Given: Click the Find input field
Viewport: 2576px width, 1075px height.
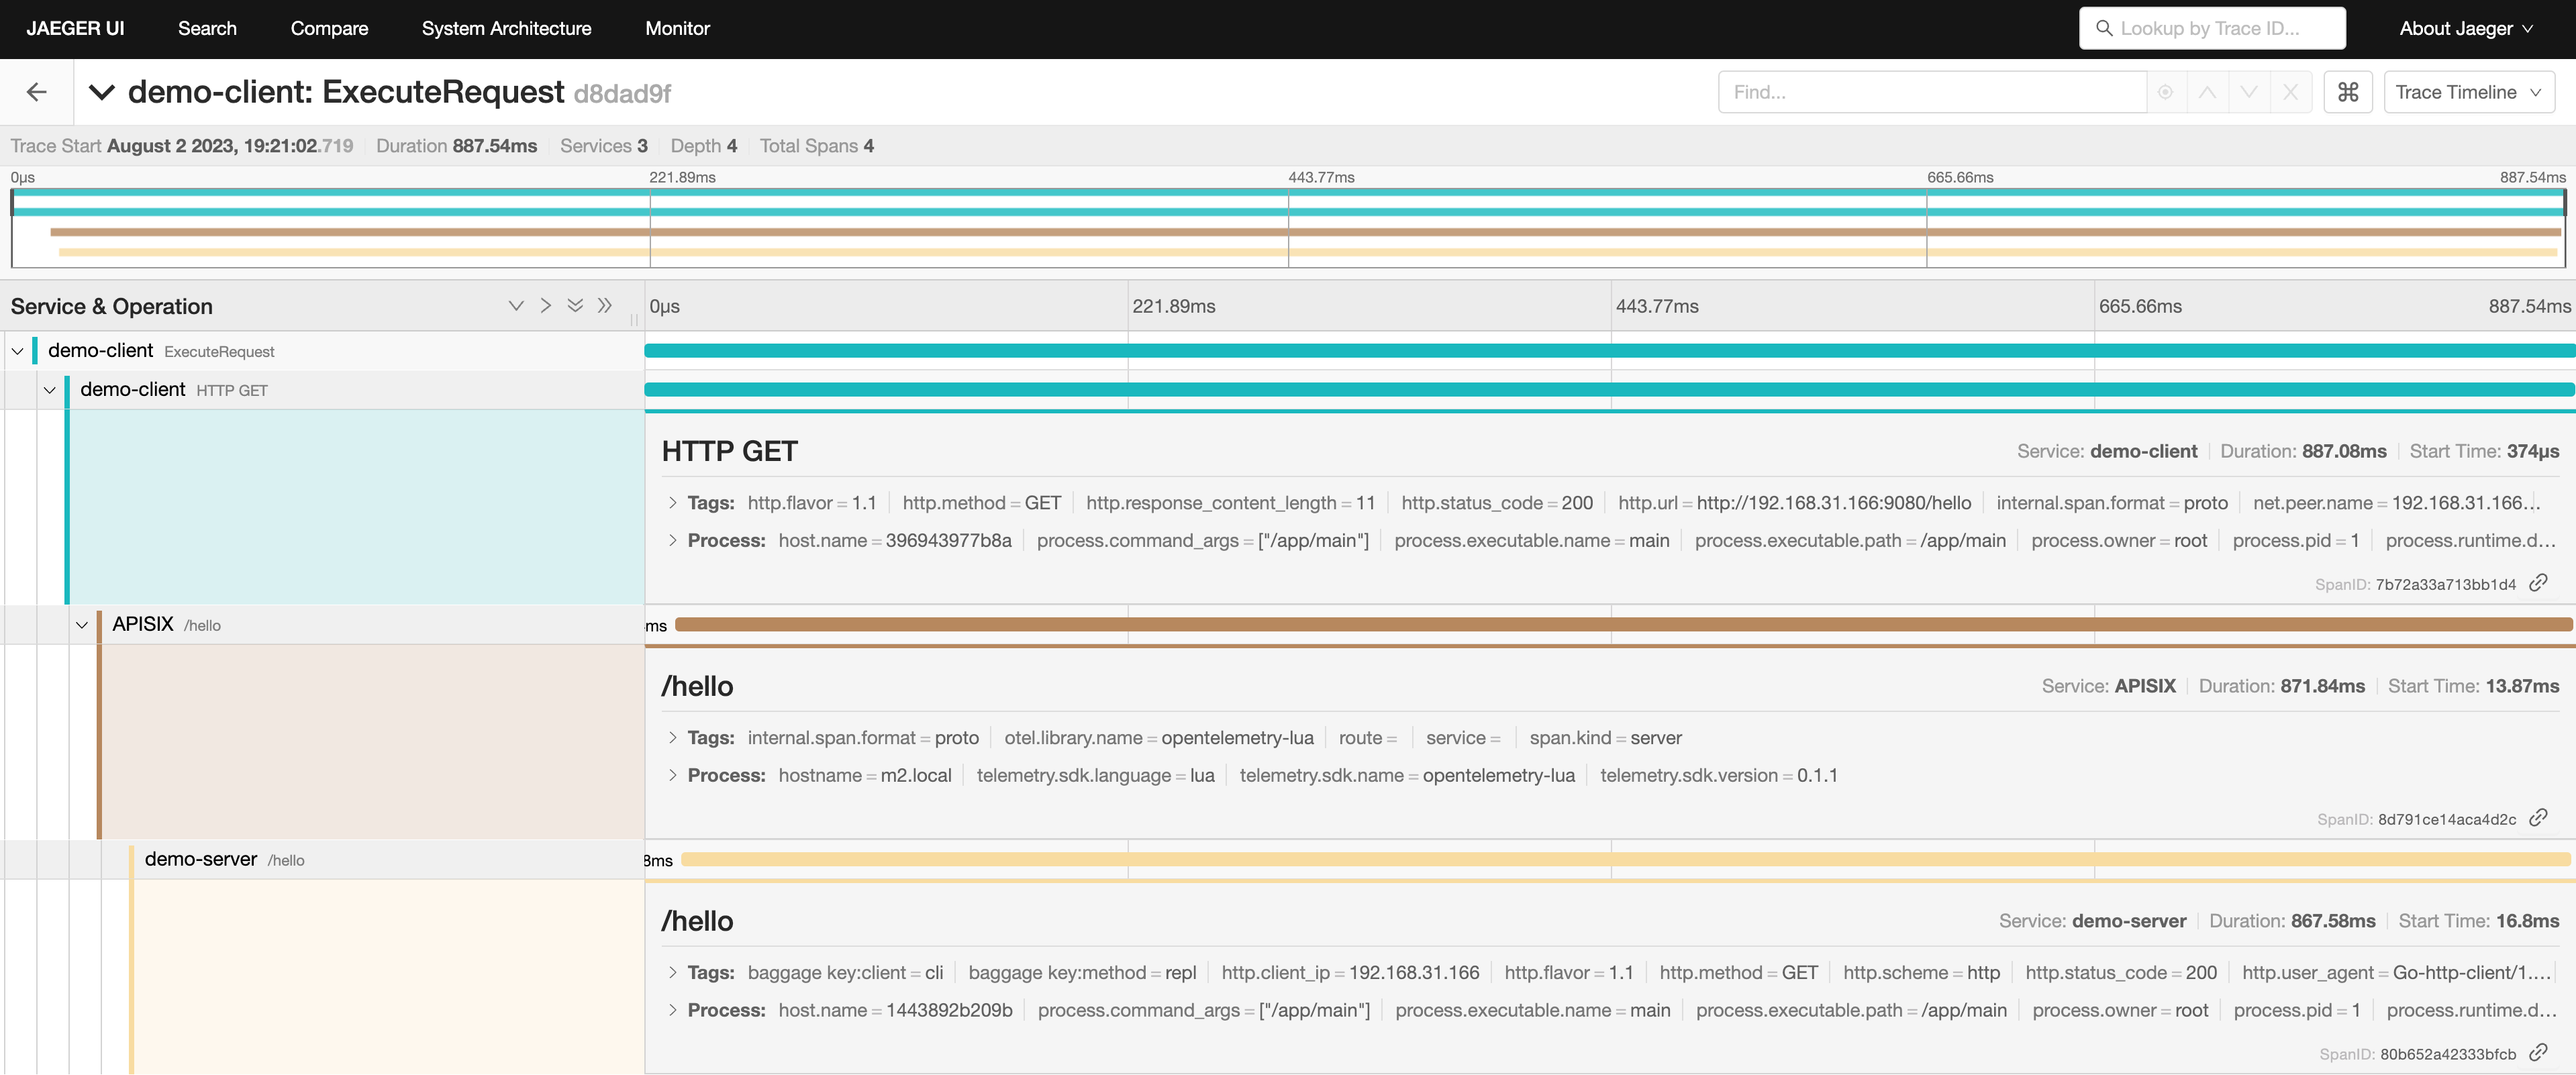Looking at the screenshot, I should [1930, 92].
